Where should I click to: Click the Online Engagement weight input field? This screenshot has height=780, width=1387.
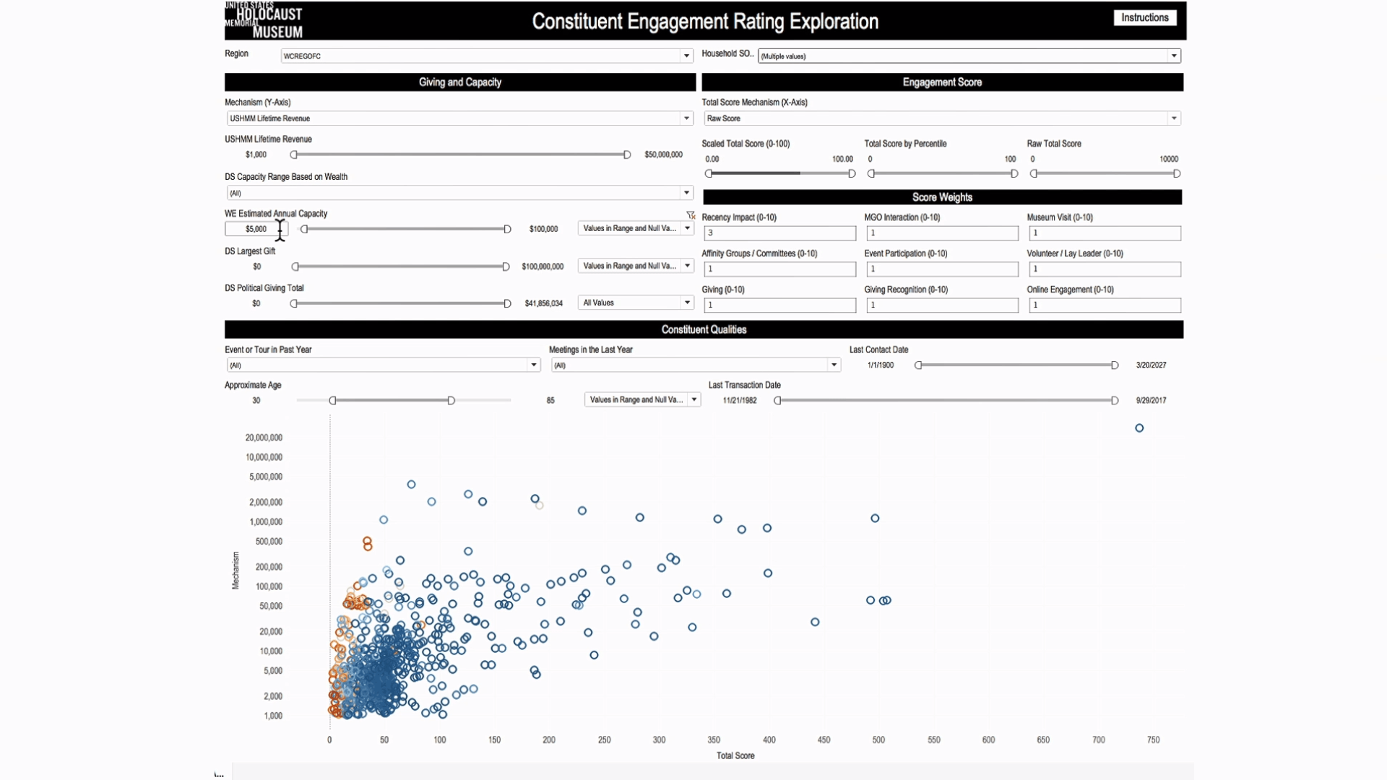click(x=1104, y=305)
